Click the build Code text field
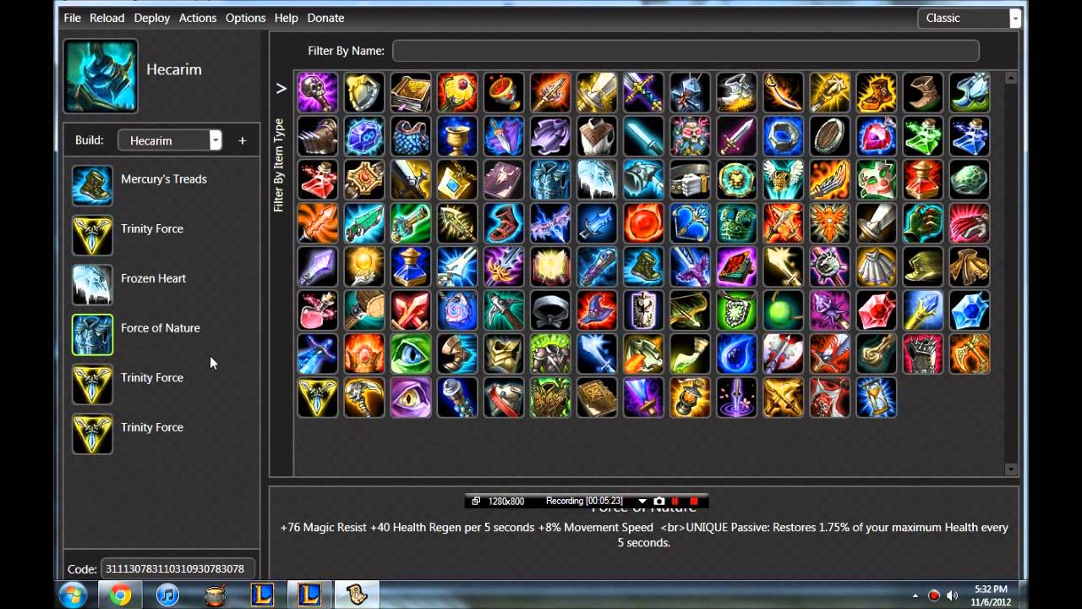The image size is (1082, 609). point(178,568)
